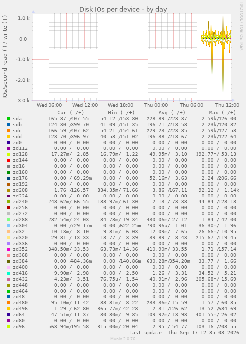Click zd96 current value 563.94m/195.58
Viewport: 246px width, 344px height.
coord(68,327)
